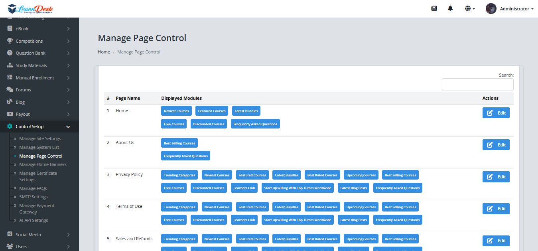
Task: Open AI API Settings
Action: point(34,220)
